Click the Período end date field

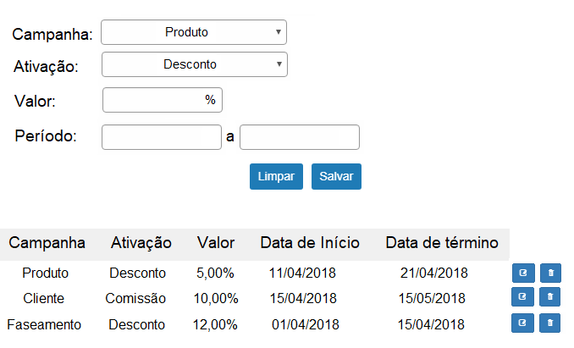300,137
